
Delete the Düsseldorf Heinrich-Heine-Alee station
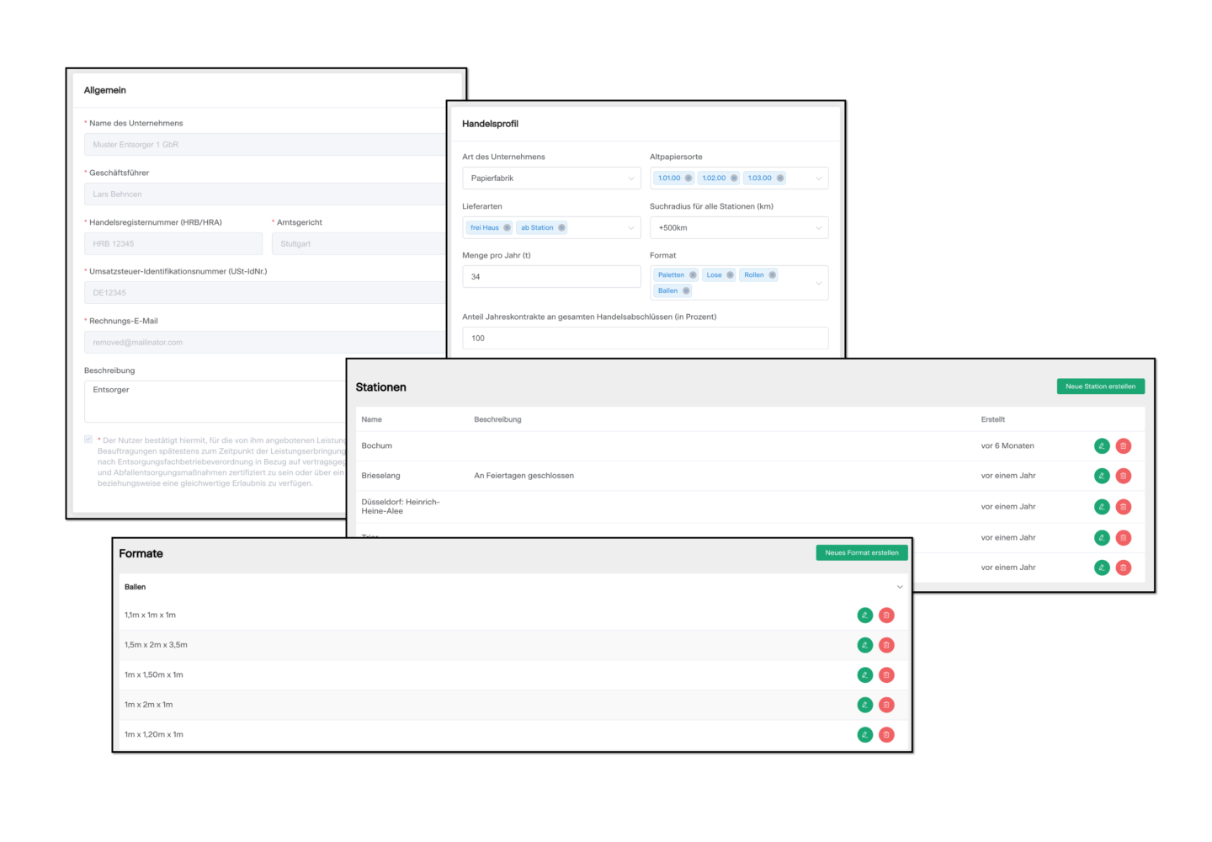click(1124, 507)
